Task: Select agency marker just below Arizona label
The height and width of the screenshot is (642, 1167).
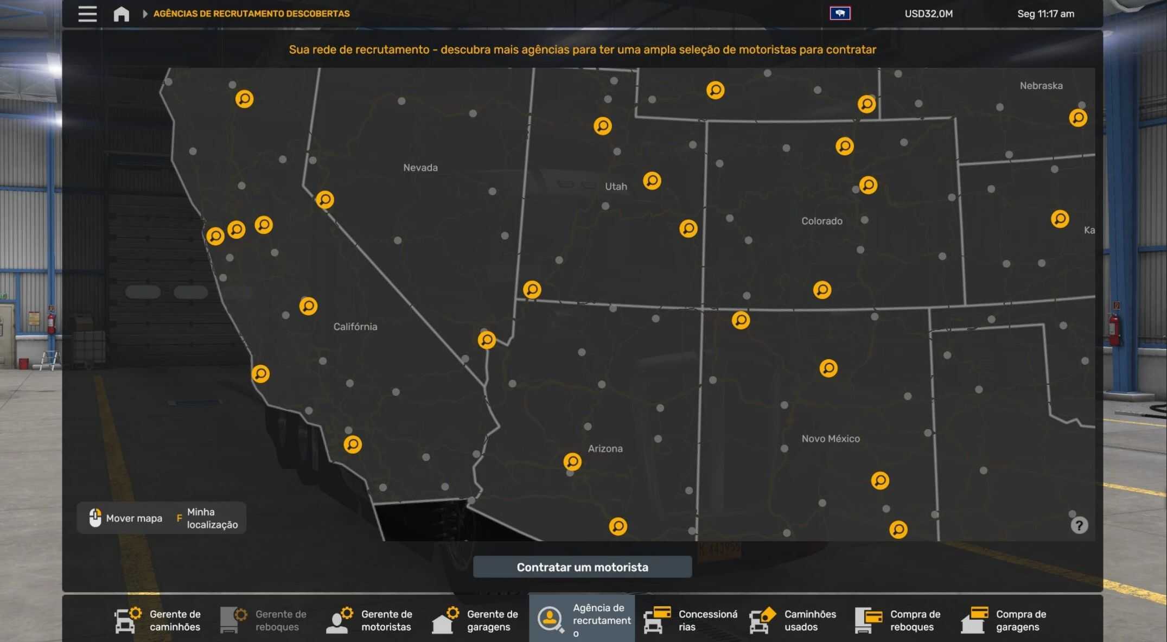Action: point(572,462)
